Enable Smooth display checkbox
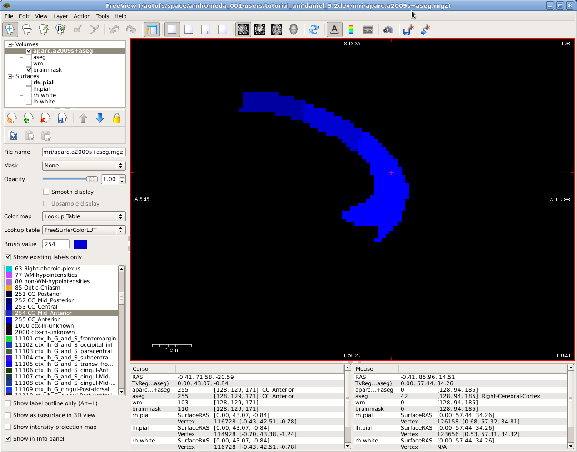The image size is (577, 452). [x=46, y=192]
